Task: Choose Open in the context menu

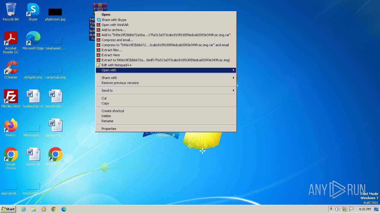Action: click(166, 14)
